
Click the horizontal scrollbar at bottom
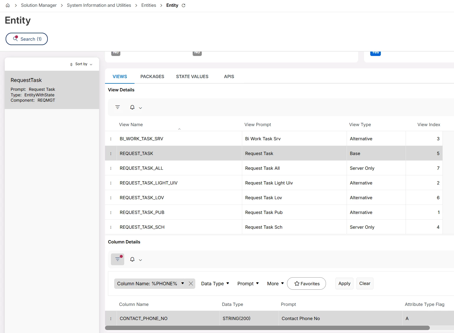[x=267, y=328]
